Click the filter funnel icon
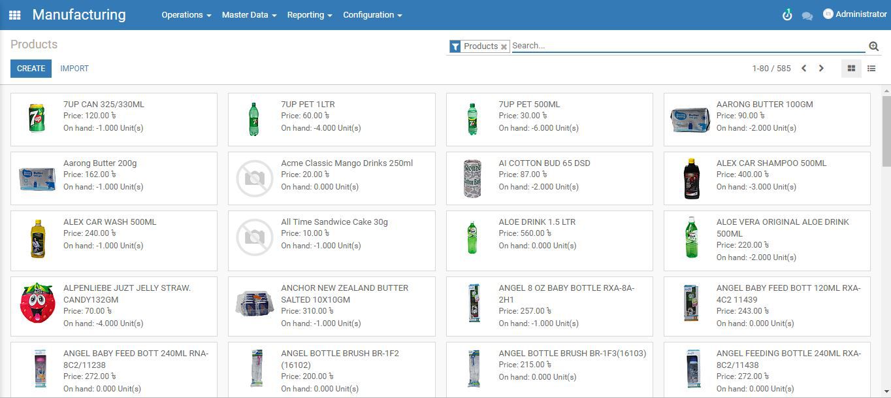The height and width of the screenshot is (398, 891). coord(455,46)
